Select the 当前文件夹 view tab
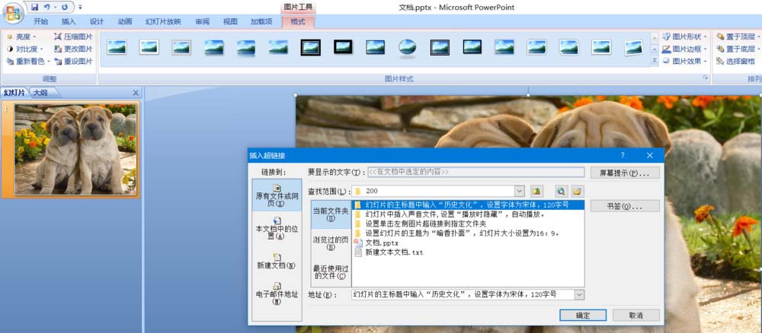This screenshot has width=762, height=333. click(x=331, y=214)
